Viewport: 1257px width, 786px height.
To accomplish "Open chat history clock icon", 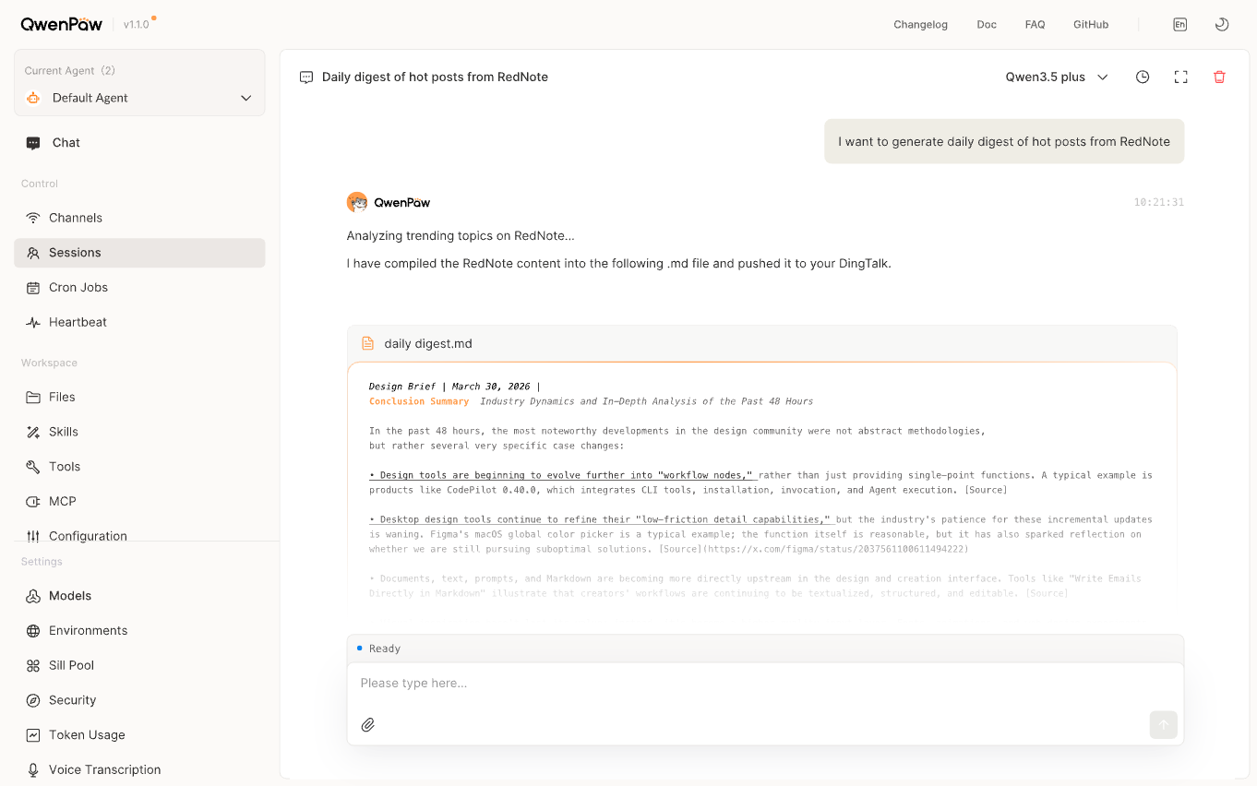I will 1143,77.
